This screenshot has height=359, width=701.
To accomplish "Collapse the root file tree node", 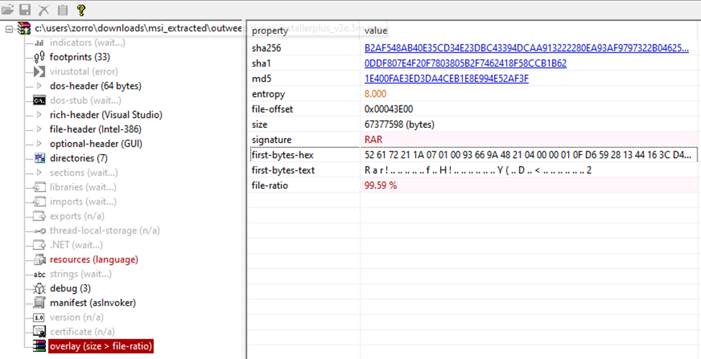I will [9, 29].
